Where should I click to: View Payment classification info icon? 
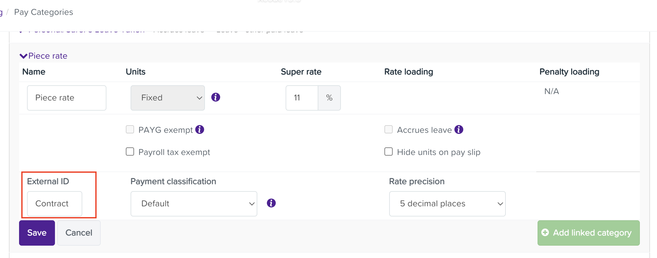(x=271, y=203)
